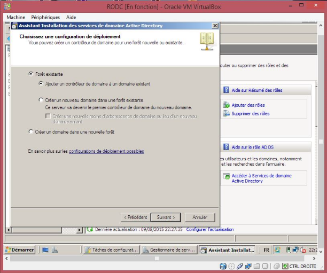Open the Périphériques menu
Viewport: 327px width, 273px height.
[45, 18]
